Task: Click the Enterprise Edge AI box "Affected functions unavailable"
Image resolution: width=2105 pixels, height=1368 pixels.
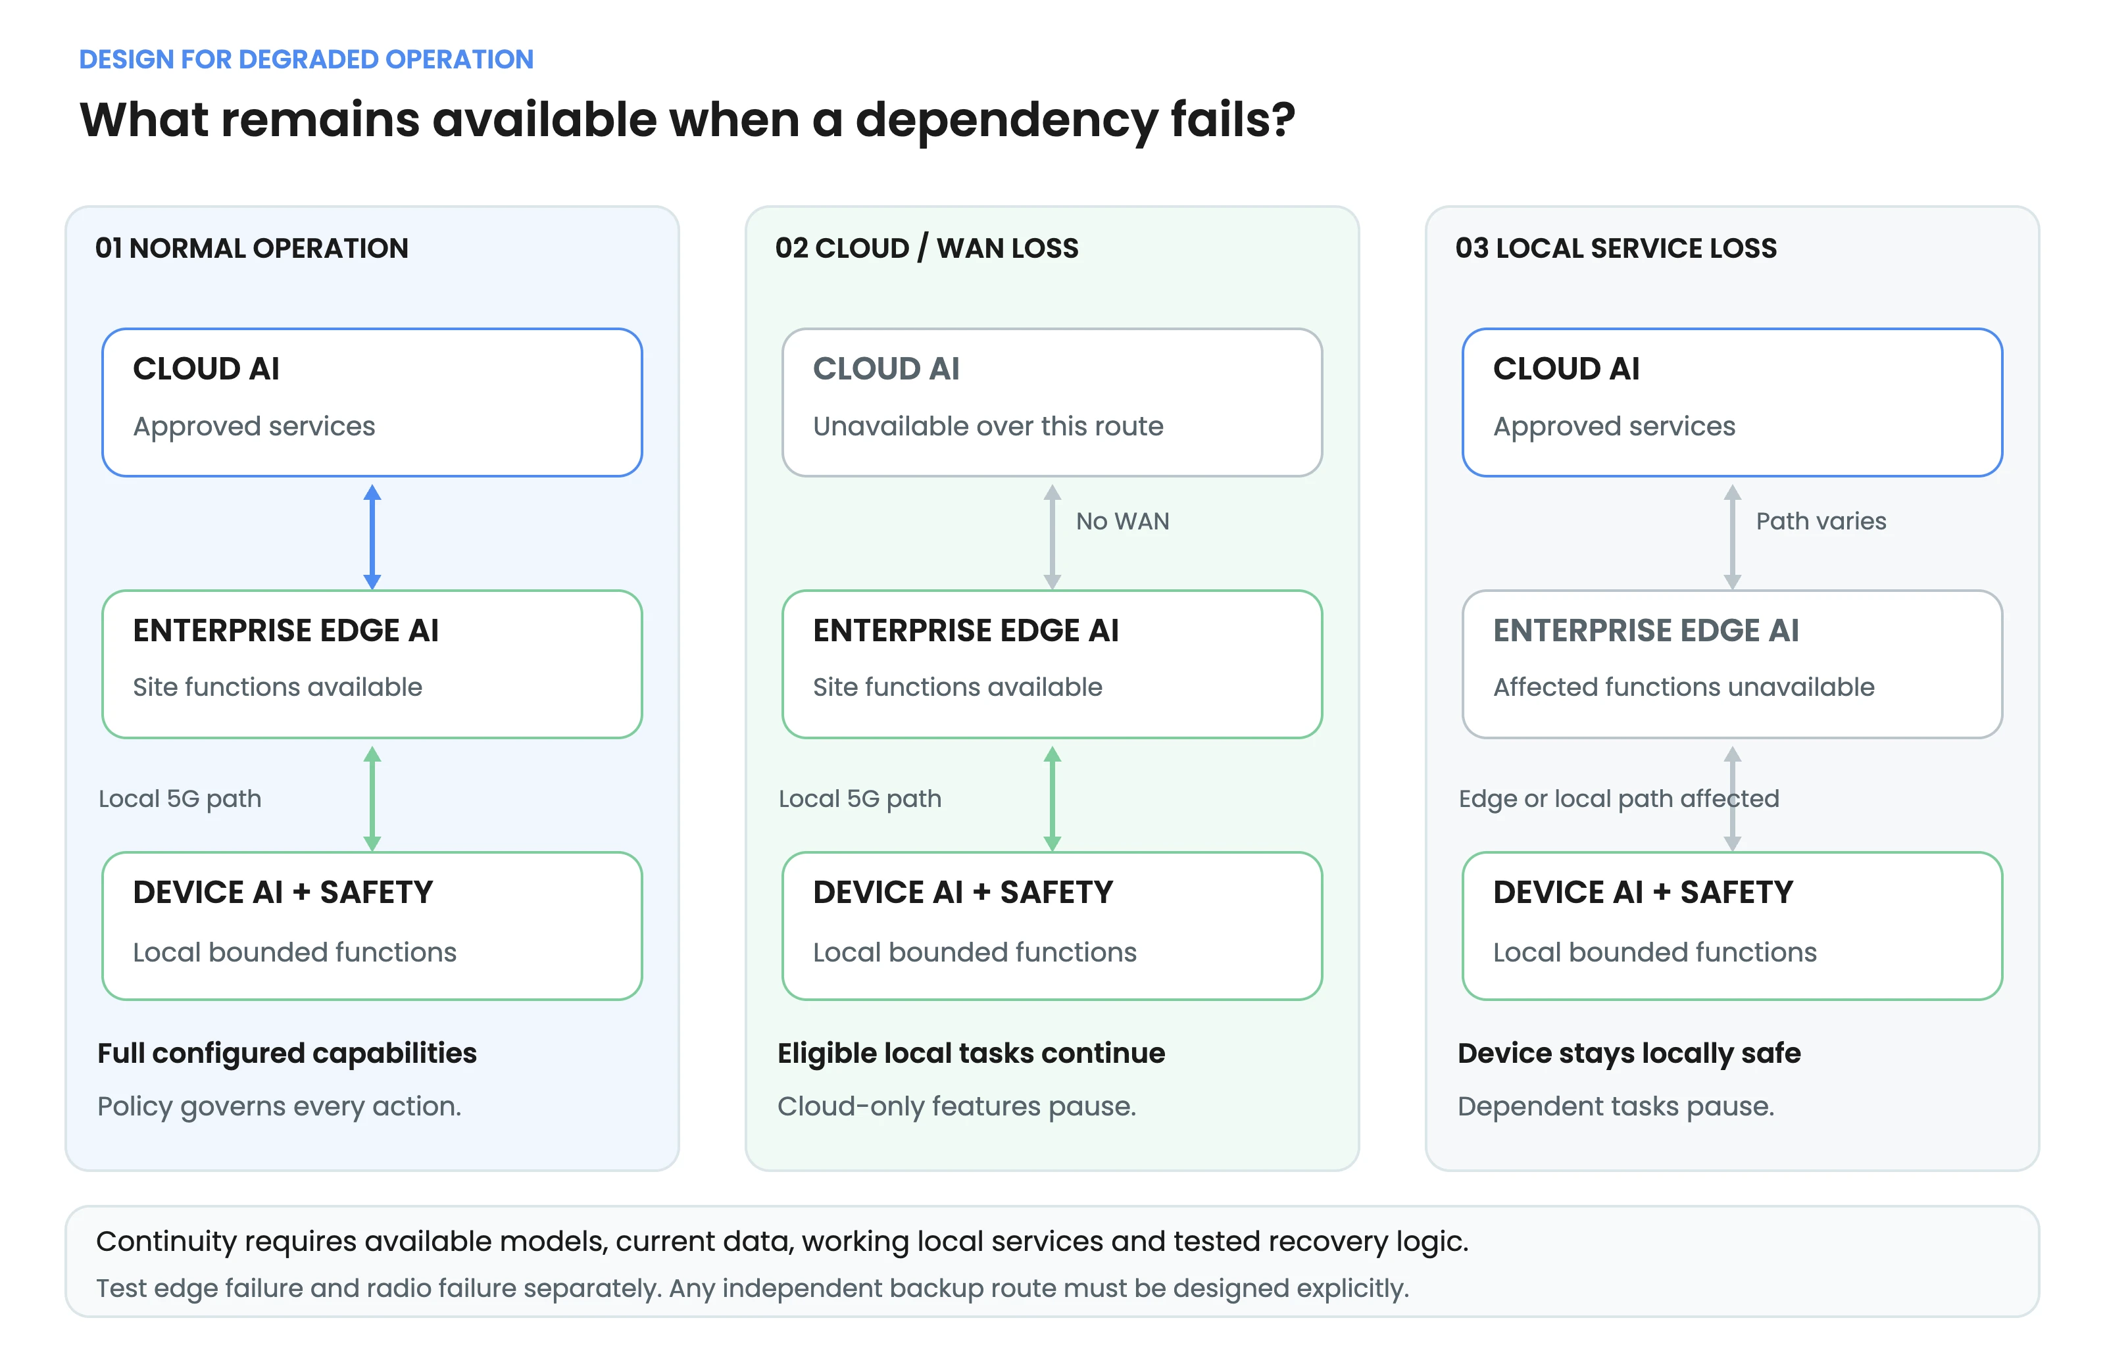Action: 1732,664
